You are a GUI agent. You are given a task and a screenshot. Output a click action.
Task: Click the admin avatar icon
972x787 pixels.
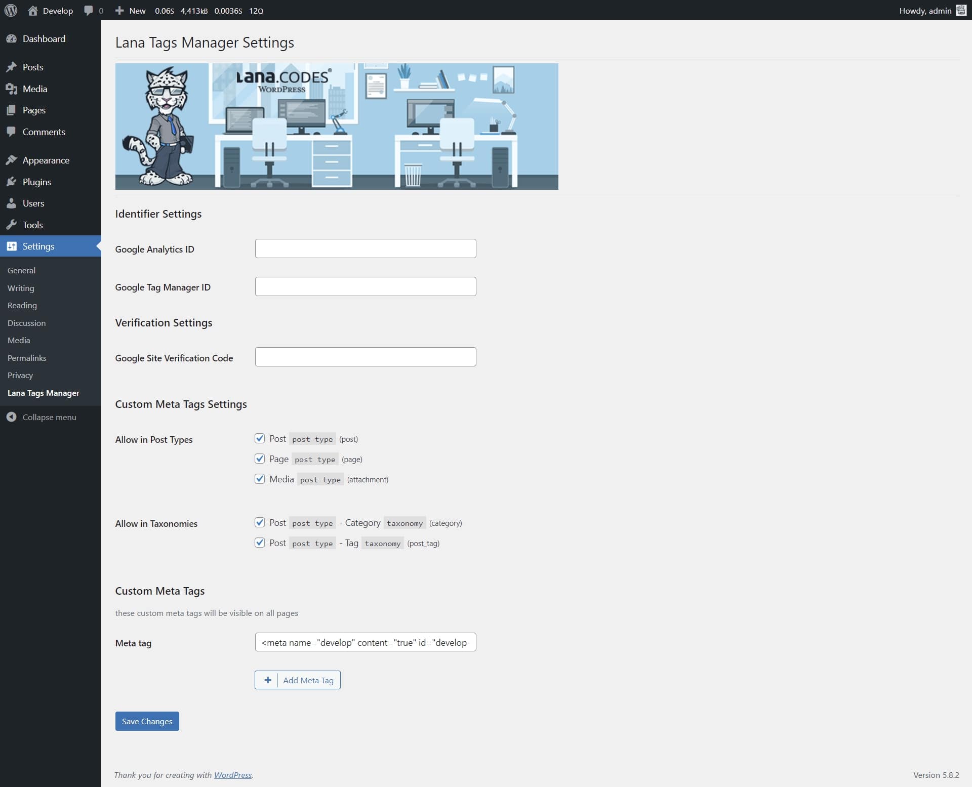[961, 10]
